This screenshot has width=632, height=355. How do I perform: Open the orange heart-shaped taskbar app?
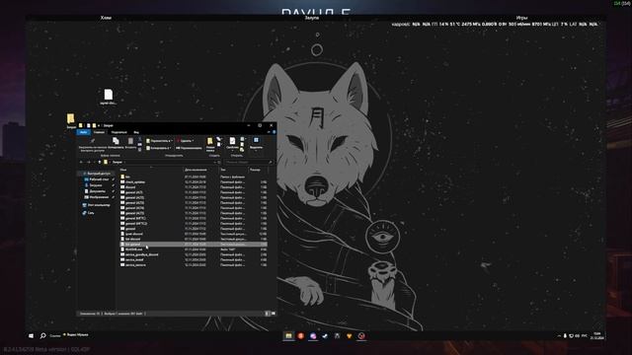point(349,335)
